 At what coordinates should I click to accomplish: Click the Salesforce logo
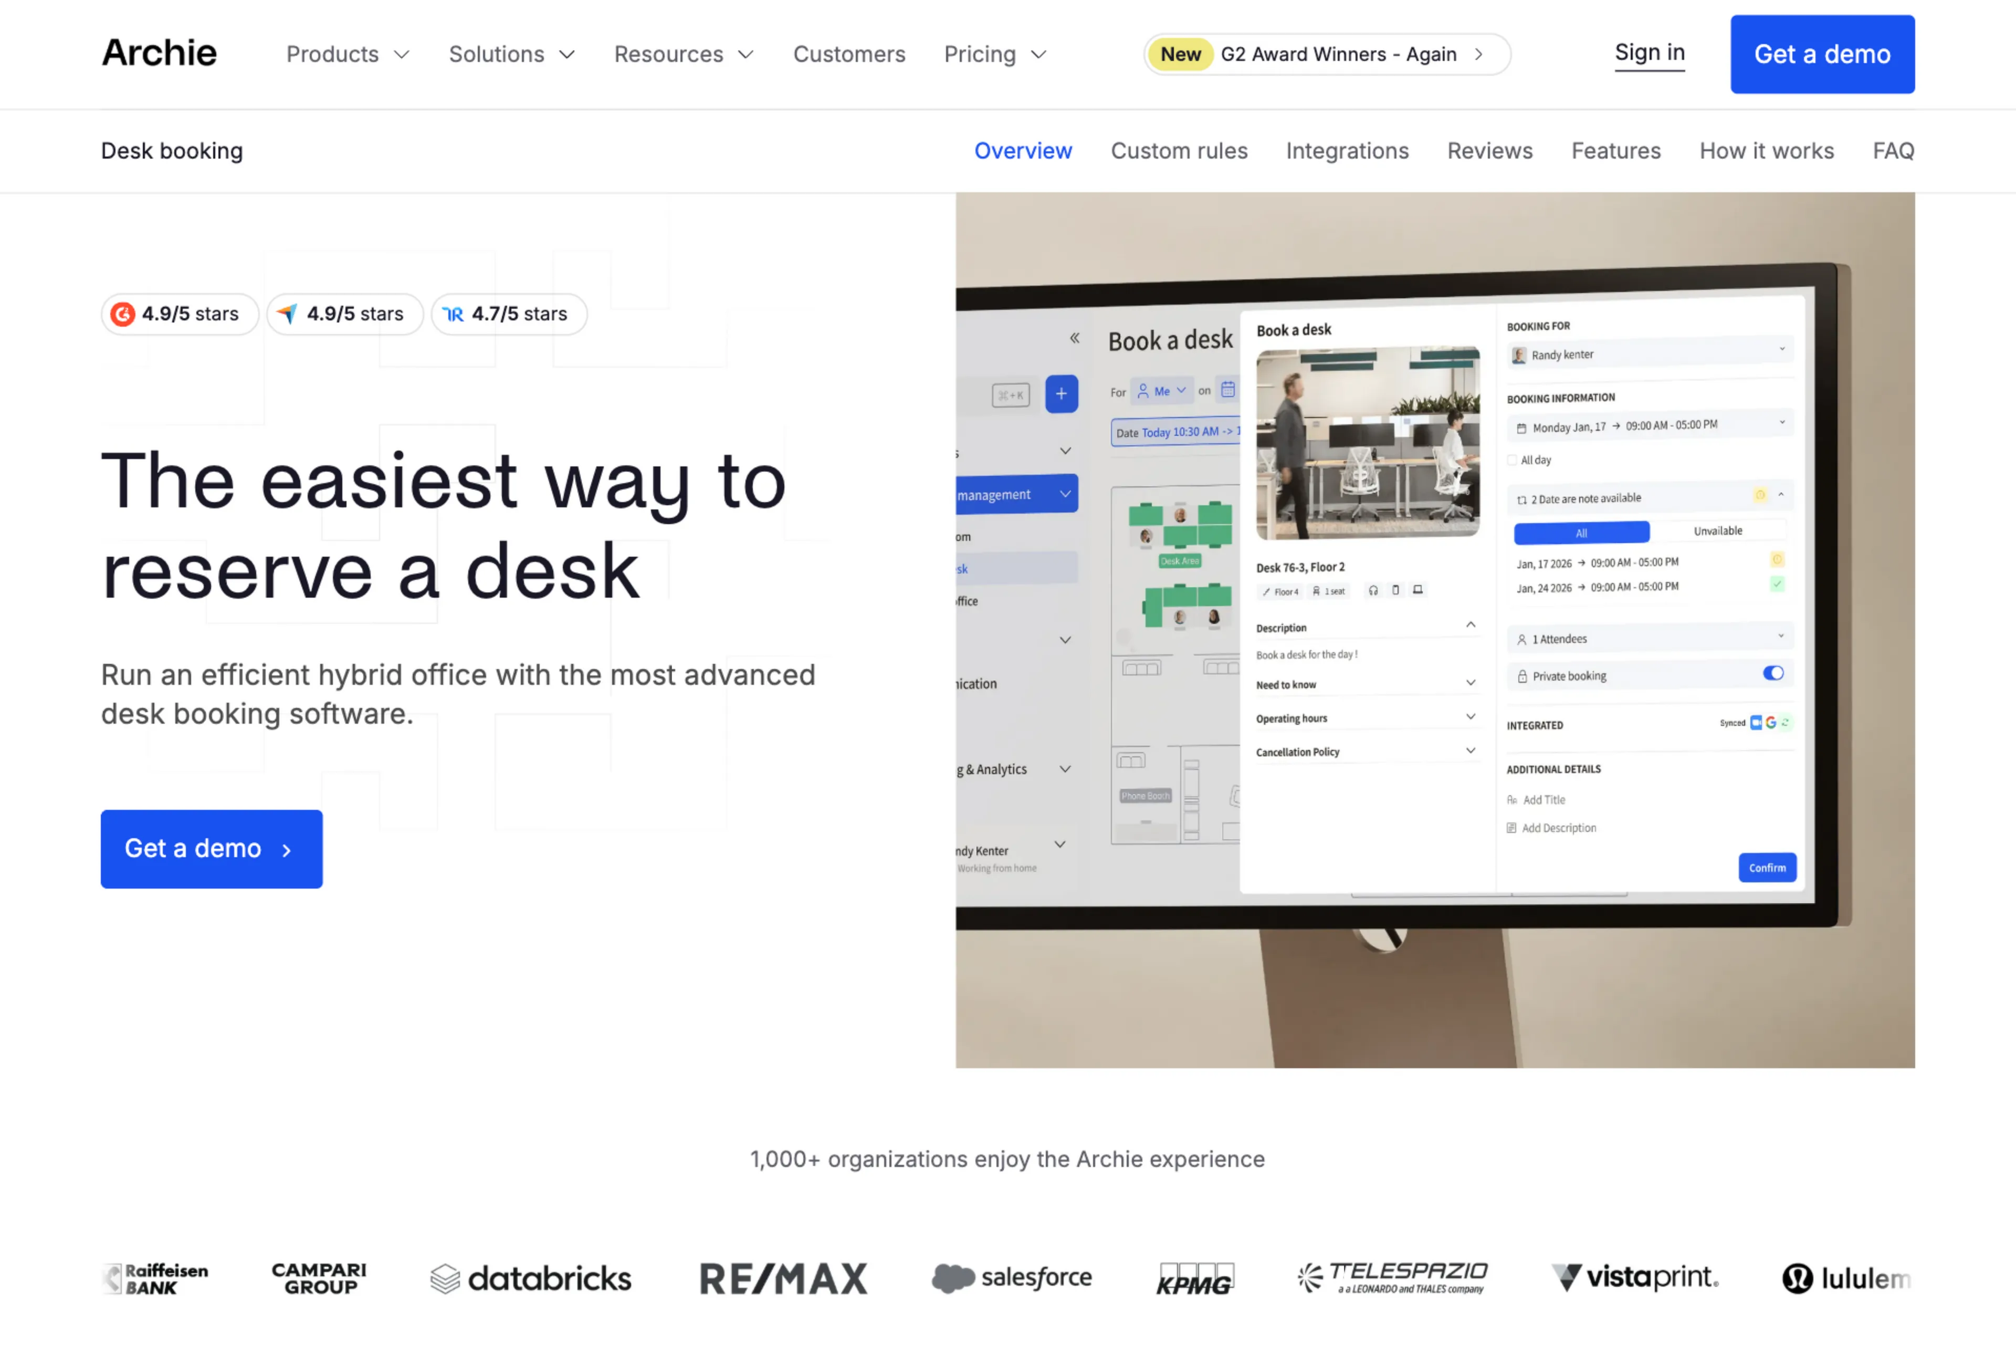(1012, 1278)
